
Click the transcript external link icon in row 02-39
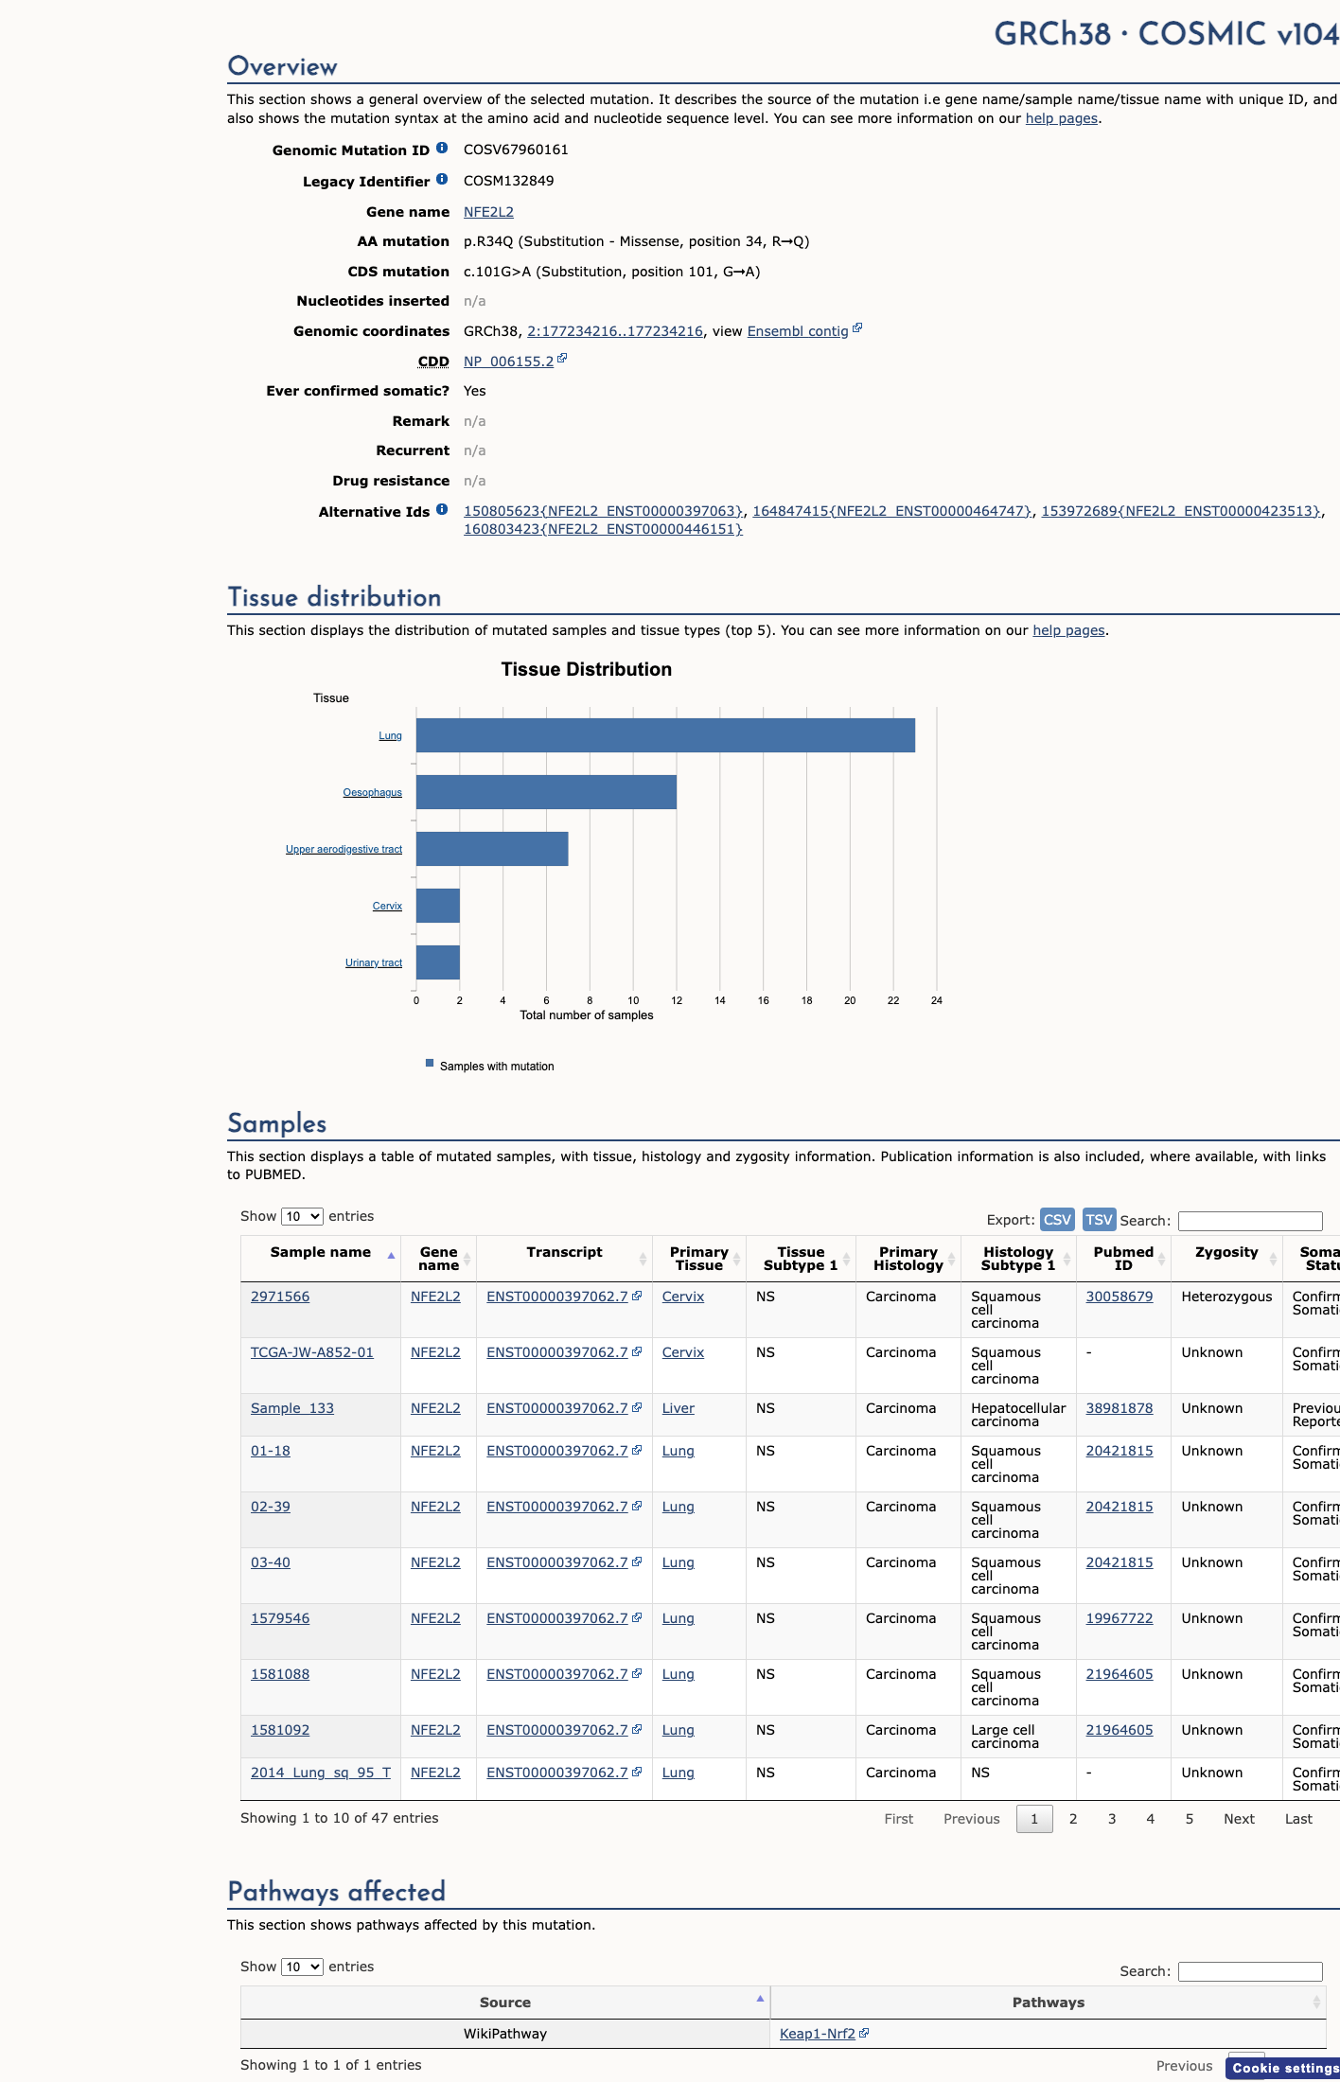click(637, 1506)
